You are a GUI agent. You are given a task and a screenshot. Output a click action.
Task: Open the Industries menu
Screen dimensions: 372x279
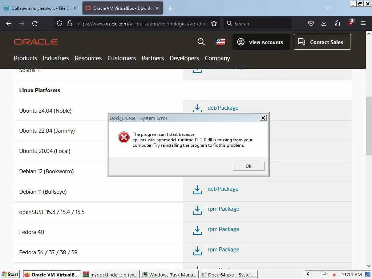[x=56, y=58]
